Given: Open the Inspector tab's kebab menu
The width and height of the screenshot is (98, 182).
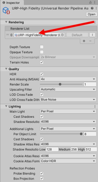Looking at the screenshot, I should click(95, 2).
